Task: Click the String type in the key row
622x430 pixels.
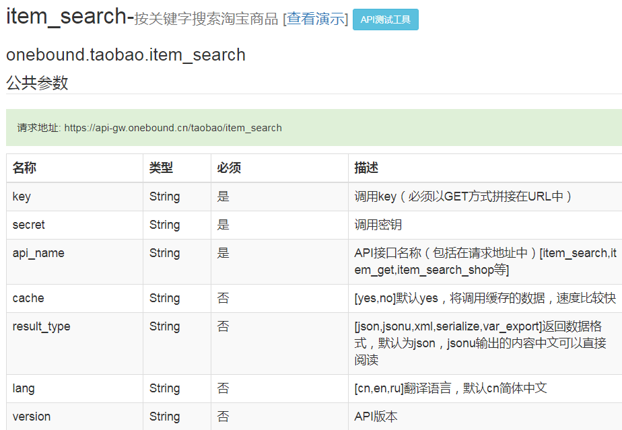Action: click(165, 196)
